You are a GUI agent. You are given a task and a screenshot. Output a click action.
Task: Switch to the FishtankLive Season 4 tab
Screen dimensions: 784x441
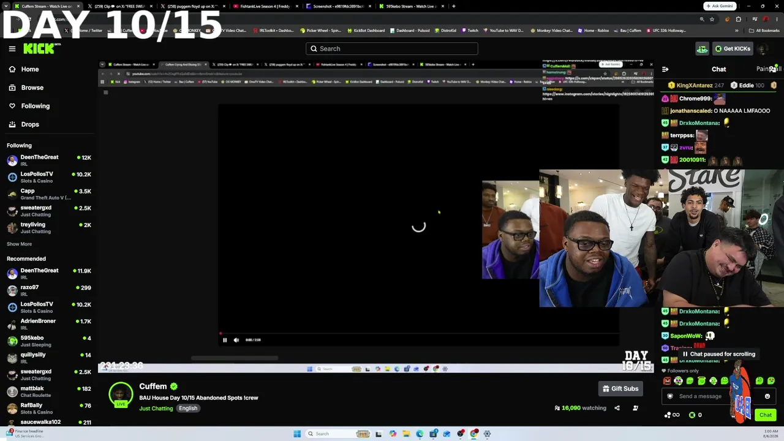(265, 6)
